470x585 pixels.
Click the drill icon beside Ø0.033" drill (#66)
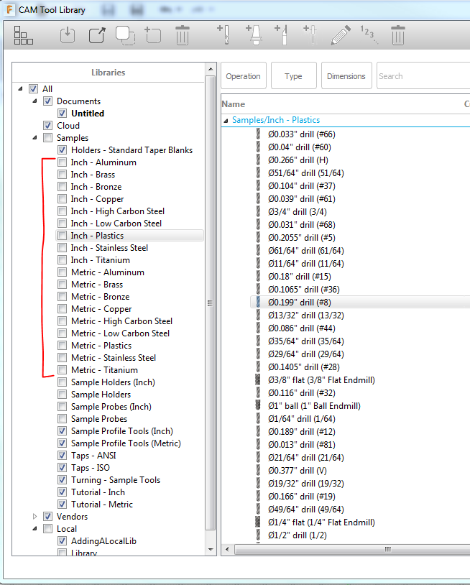click(x=258, y=134)
